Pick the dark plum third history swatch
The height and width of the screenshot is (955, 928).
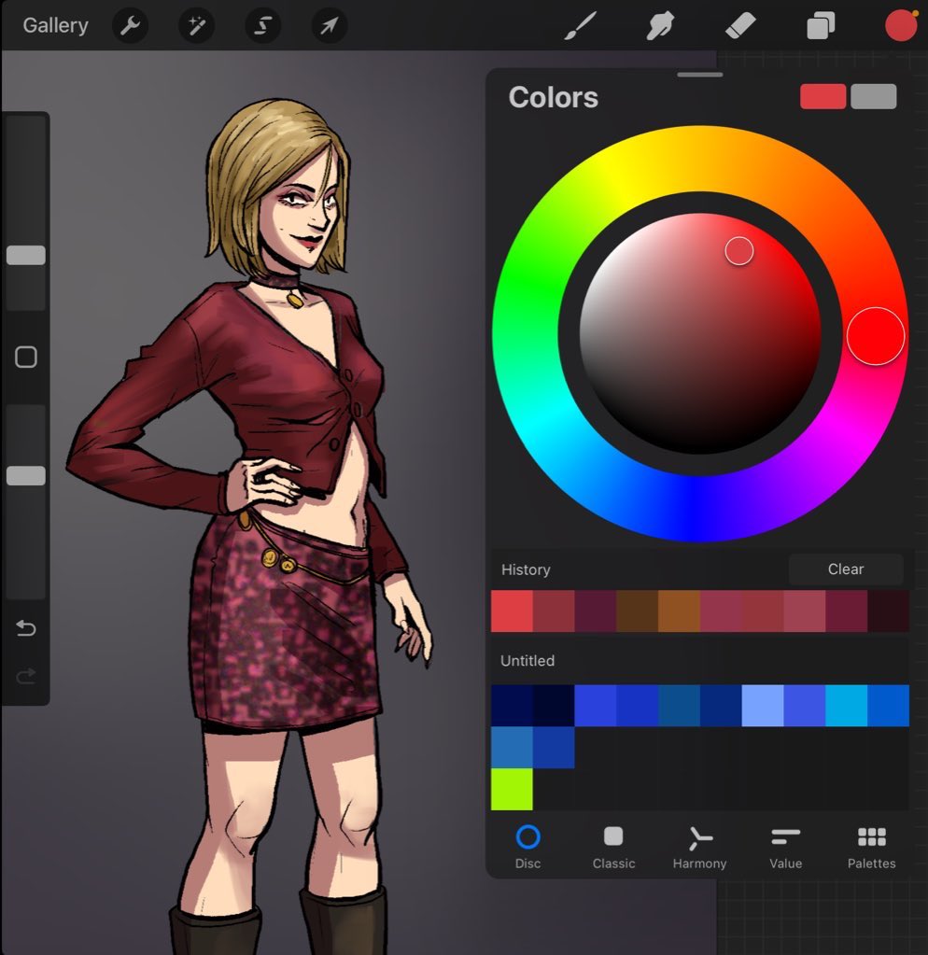pyautogui.click(x=596, y=611)
